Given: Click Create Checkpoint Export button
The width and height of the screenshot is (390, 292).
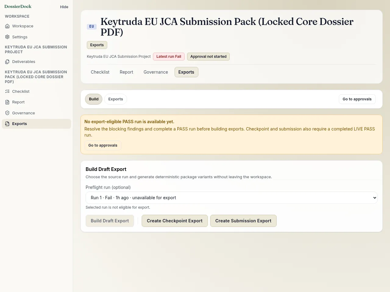Looking at the screenshot, I should pos(175,221).
